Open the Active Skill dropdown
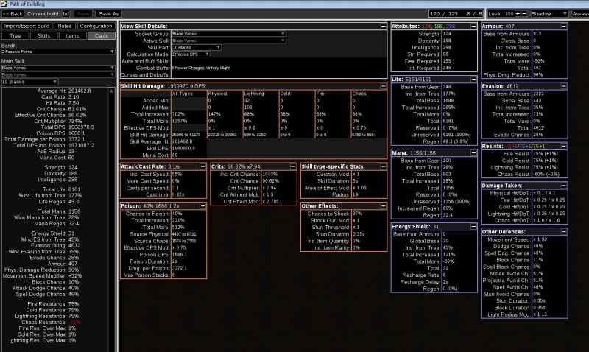The height and width of the screenshot is (352, 589). pyautogui.click(x=228, y=41)
